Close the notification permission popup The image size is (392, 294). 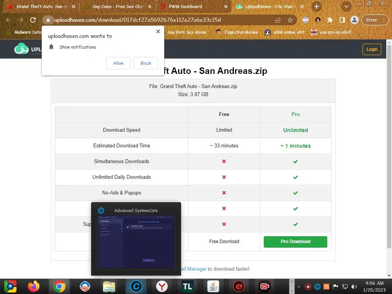point(158,31)
